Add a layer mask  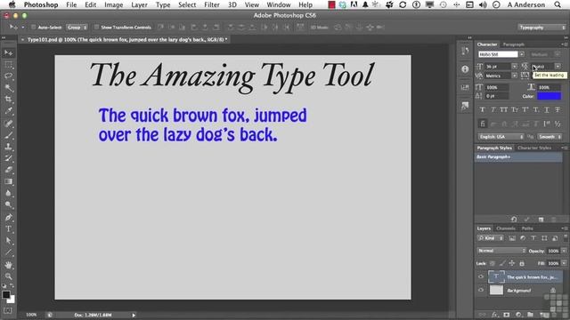tap(507, 315)
